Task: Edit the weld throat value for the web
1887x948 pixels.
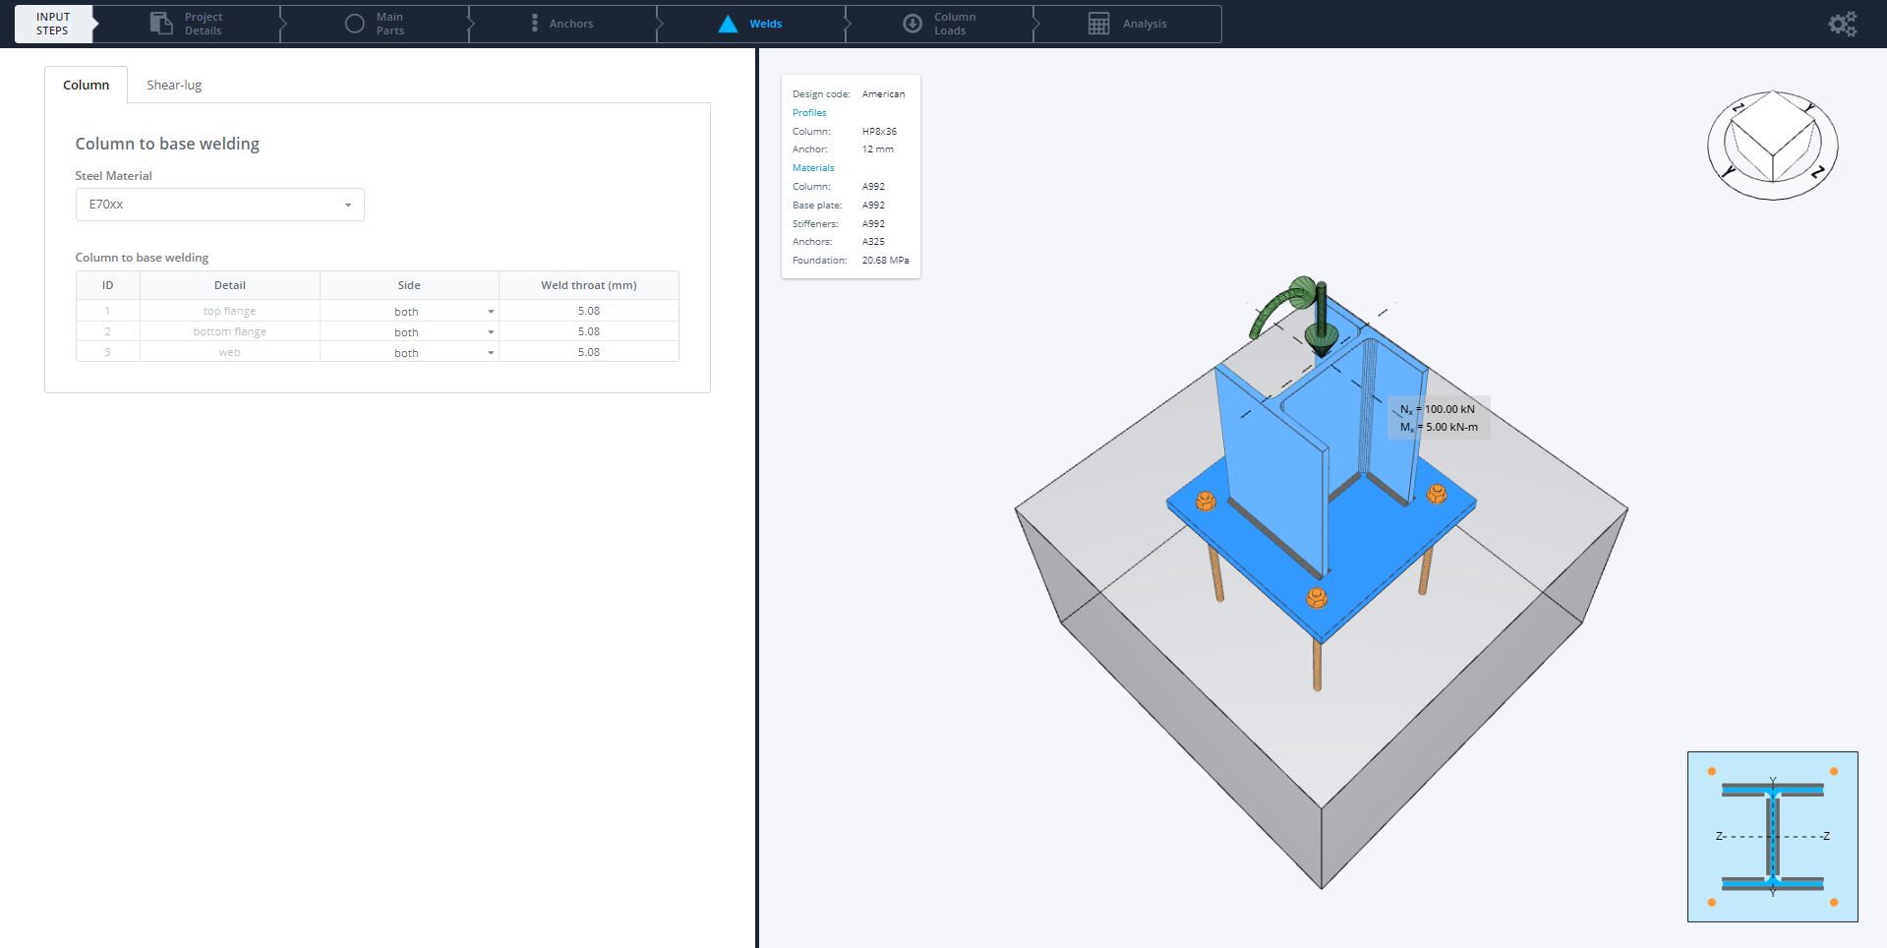Action: (x=588, y=351)
